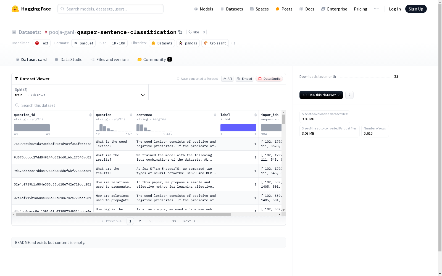Open the Split train dropdown
Image resolution: width=442 pixels, height=276 pixels.
pyautogui.click(x=80, y=92)
